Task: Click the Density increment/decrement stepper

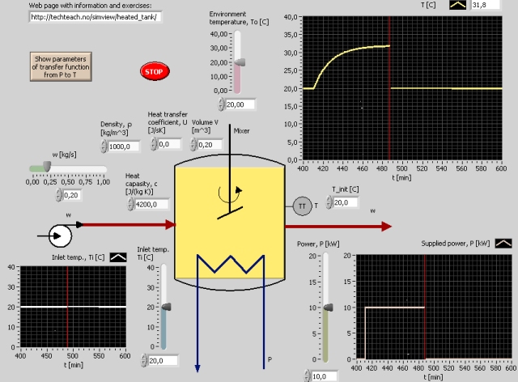Action: pyautogui.click(x=104, y=146)
